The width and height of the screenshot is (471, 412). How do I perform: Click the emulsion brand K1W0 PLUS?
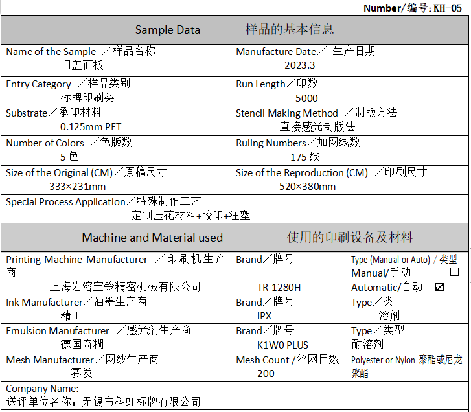tap(282, 345)
